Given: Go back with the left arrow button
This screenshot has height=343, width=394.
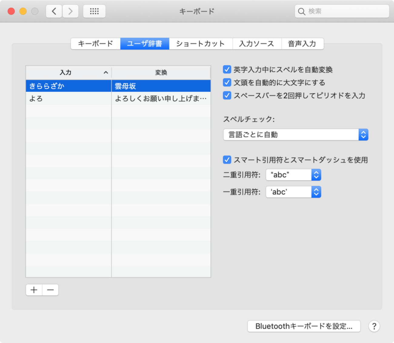Looking at the screenshot, I should 54,11.
